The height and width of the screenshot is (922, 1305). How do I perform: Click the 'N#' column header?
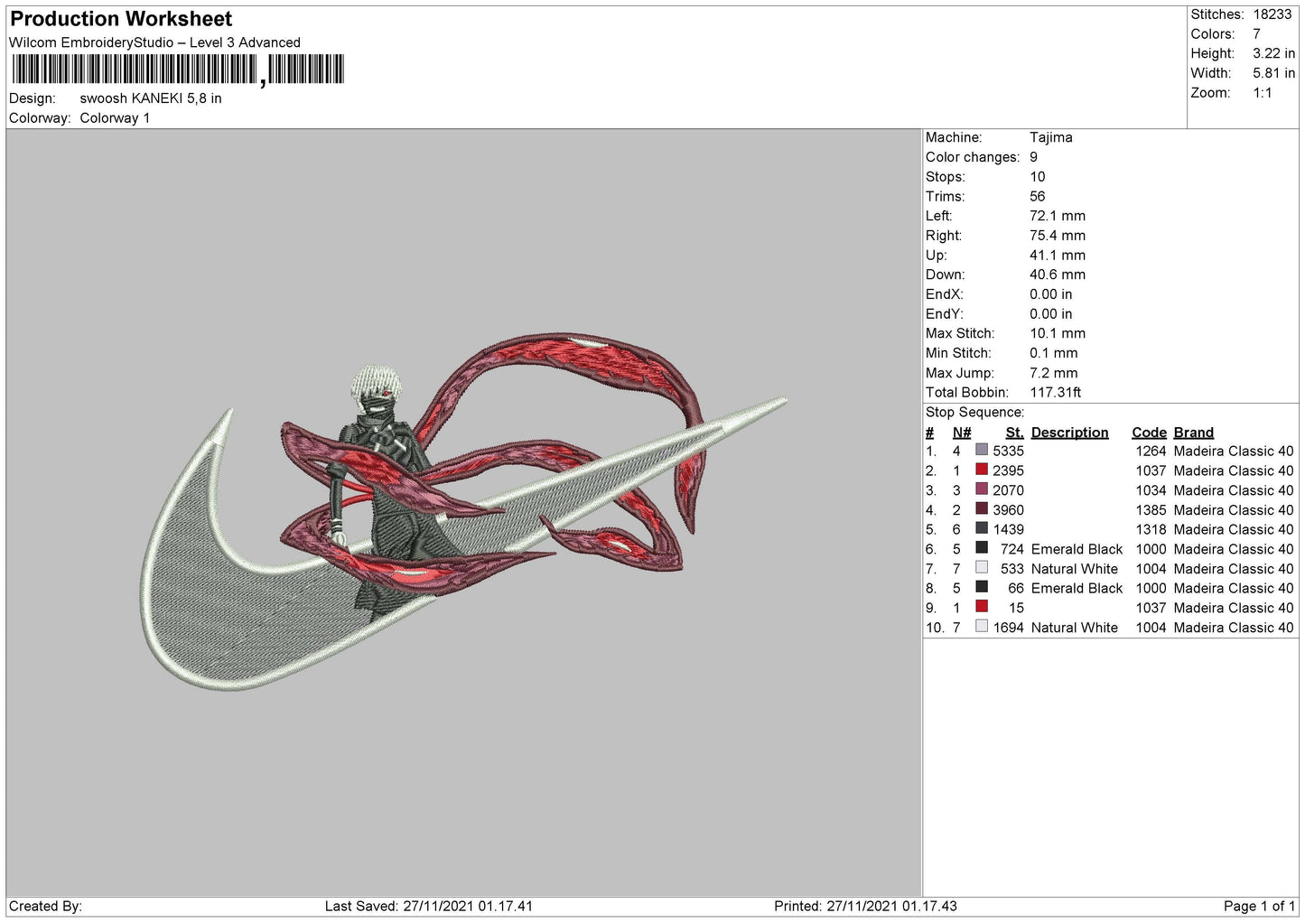[962, 433]
